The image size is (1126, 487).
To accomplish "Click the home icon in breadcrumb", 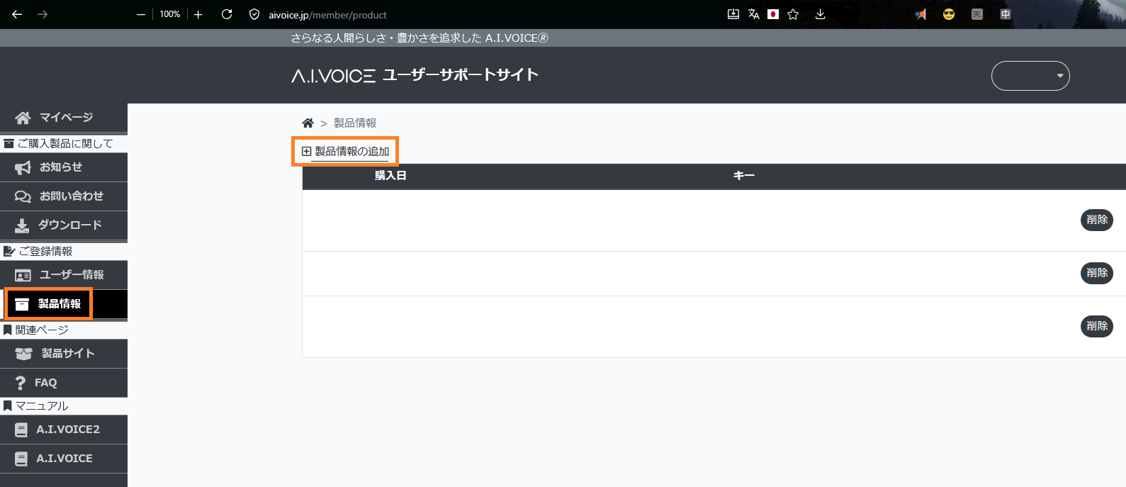I will click(308, 123).
